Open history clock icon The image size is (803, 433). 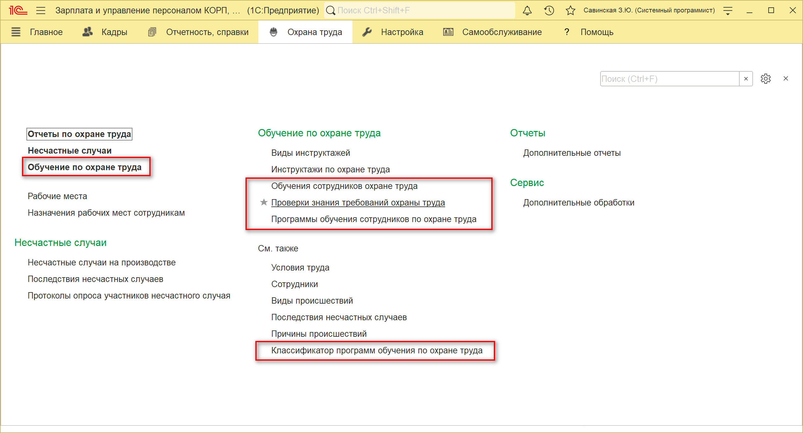(x=549, y=11)
